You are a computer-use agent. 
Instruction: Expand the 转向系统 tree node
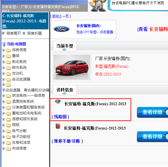click(3, 68)
